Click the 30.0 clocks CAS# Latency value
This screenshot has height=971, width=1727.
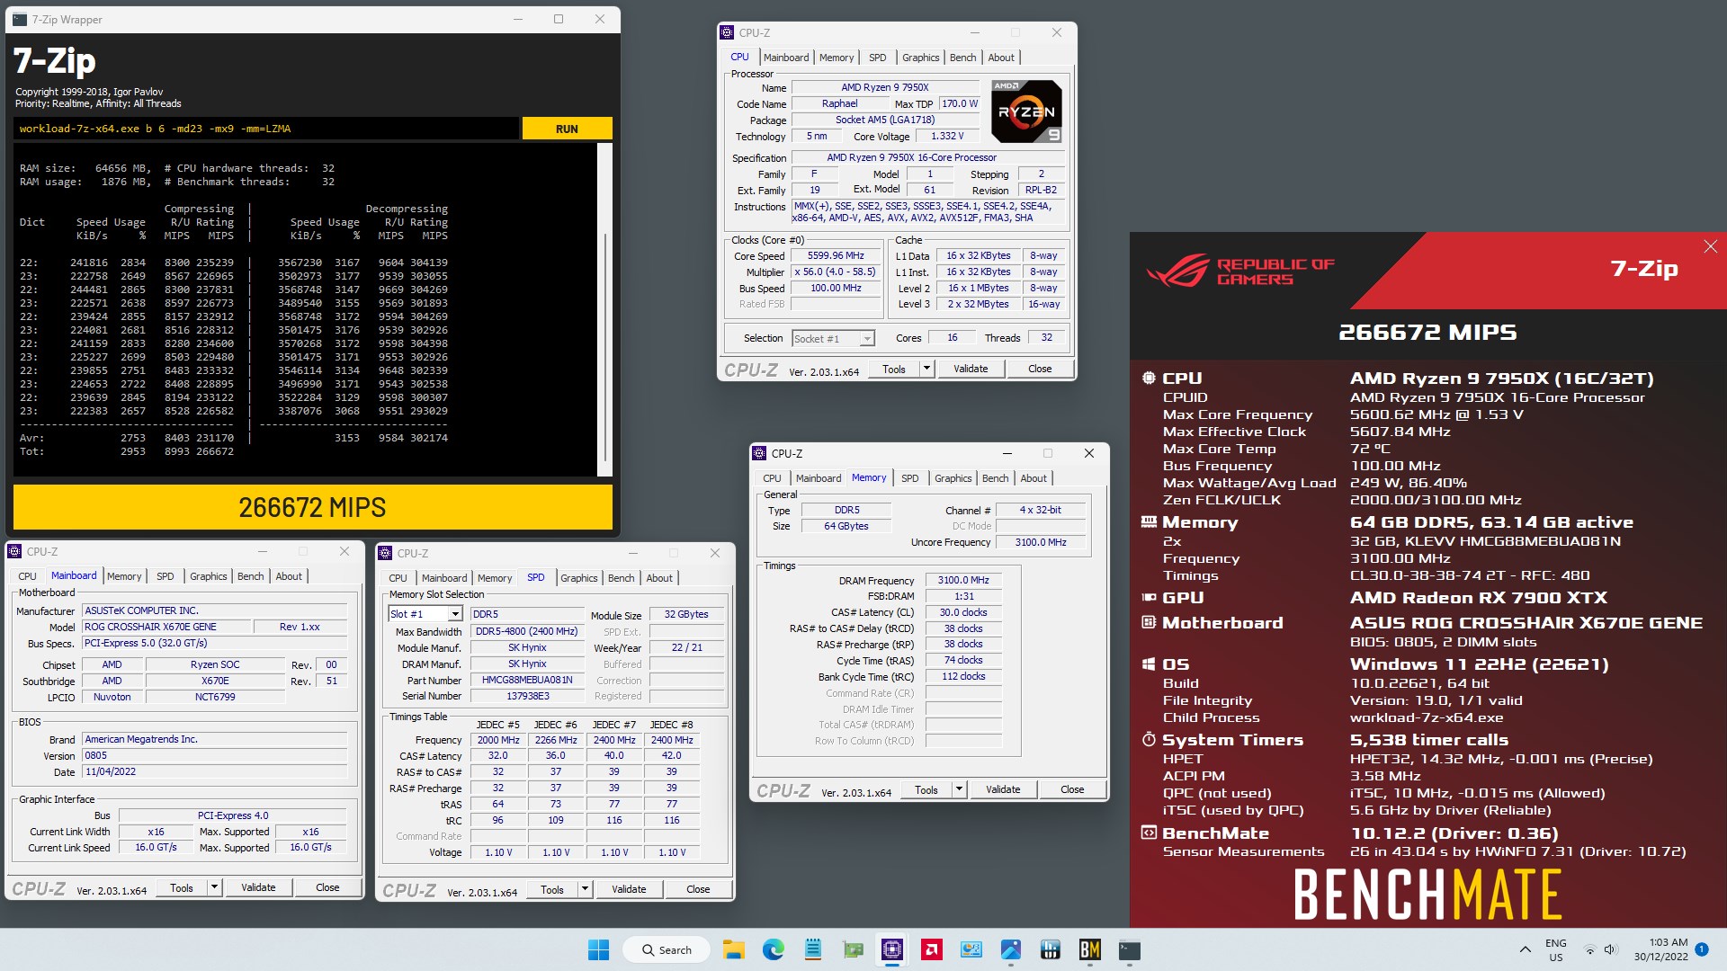click(963, 612)
